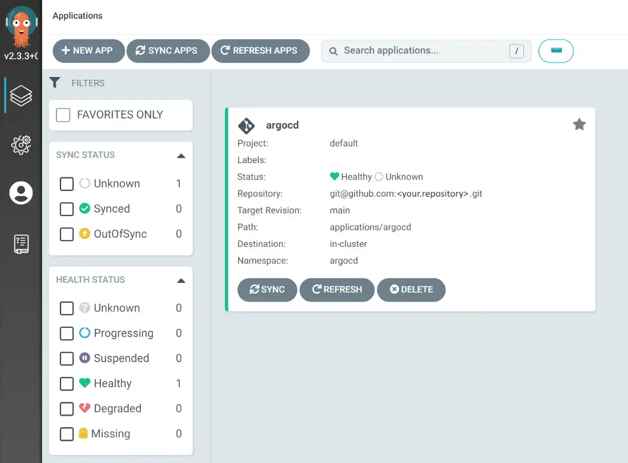Toggle the teal view mode button
628x463 pixels.
pyautogui.click(x=556, y=51)
